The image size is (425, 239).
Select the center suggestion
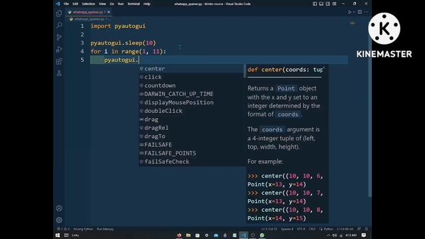pos(191,68)
